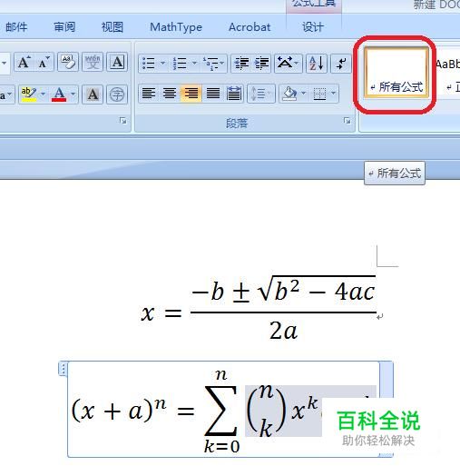Image resolution: width=460 pixels, height=476 pixels.
Task: Click the Grow Font button
Action: pyautogui.click(x=24, y=63)
